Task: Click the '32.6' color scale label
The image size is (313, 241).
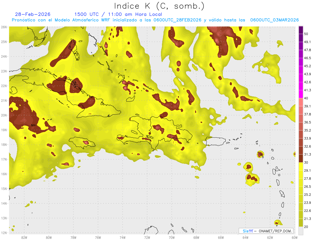Action: 308,146
